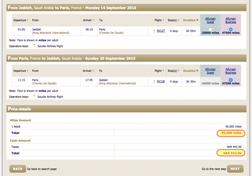The height and width of the screenshot is (176, 252).
Task: Sort Jeddah to Paris flights by Departure arrows
Action: pos(28,20)
